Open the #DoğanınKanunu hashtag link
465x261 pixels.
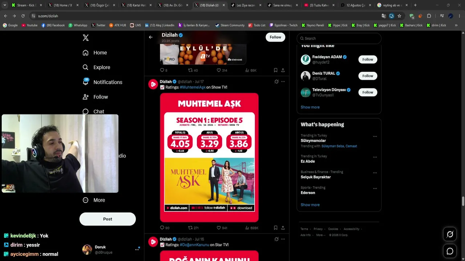[x=194, y=245]
